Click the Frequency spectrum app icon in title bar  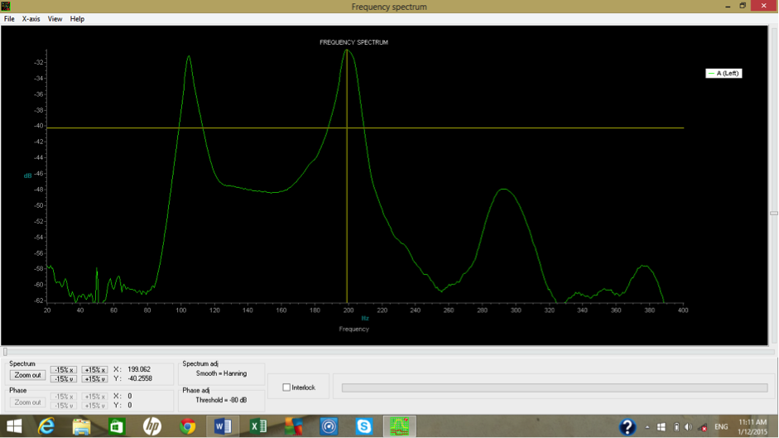pos(6,6)
